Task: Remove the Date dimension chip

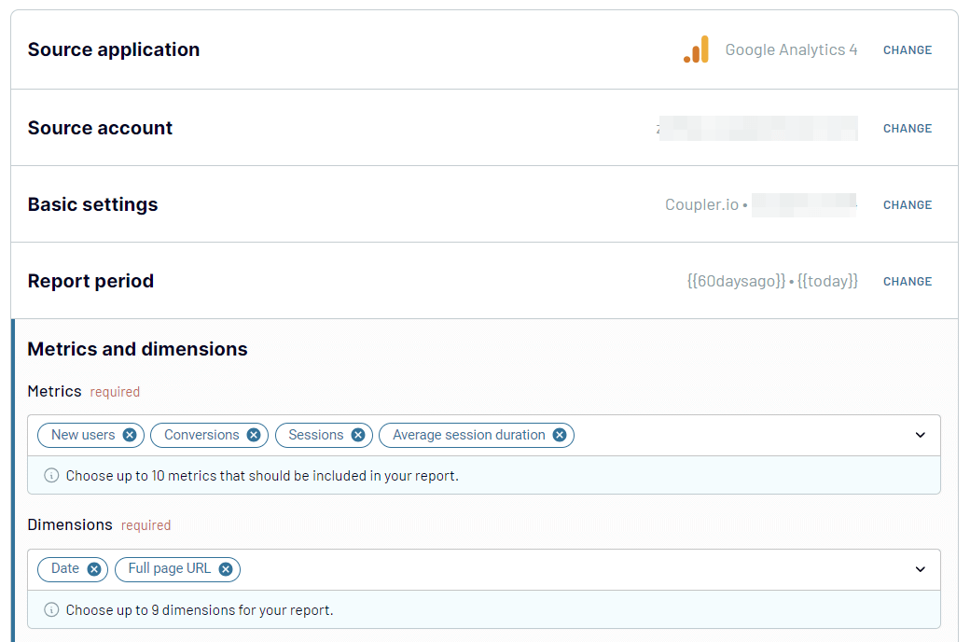Action: (94, 569)
